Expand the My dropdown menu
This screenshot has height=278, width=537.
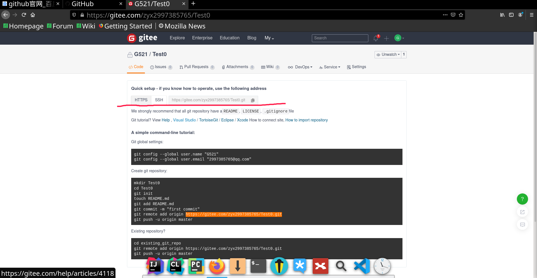(269, 38)
